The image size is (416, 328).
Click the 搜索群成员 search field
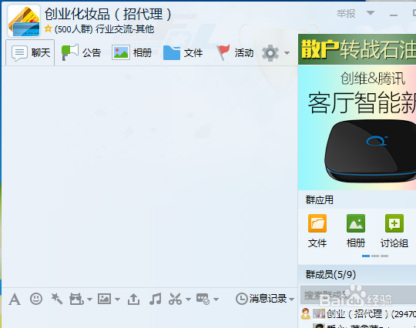358,295
